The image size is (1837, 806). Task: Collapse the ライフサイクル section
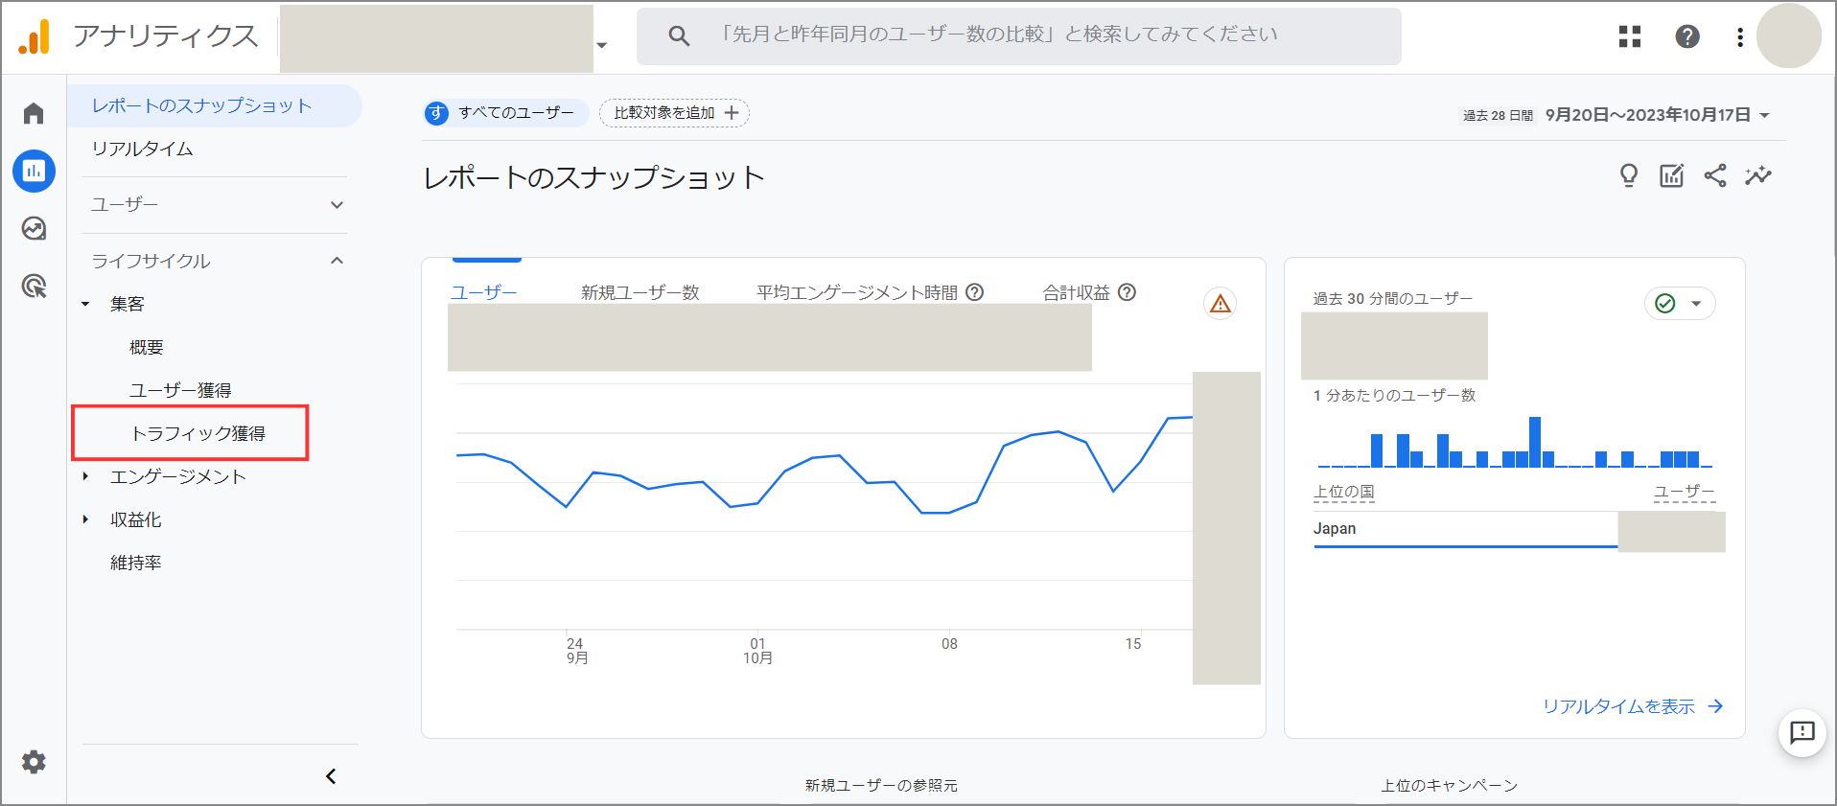click(215, 261)
